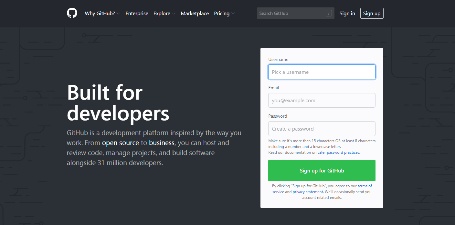Go to the Enterprise page
The height and width of the screenshot is (225, 455).
[x=137, y=13]
